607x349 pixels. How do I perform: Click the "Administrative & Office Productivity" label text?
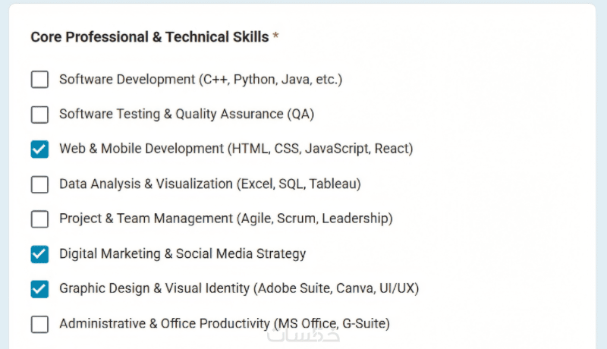(x=225, y=324)
